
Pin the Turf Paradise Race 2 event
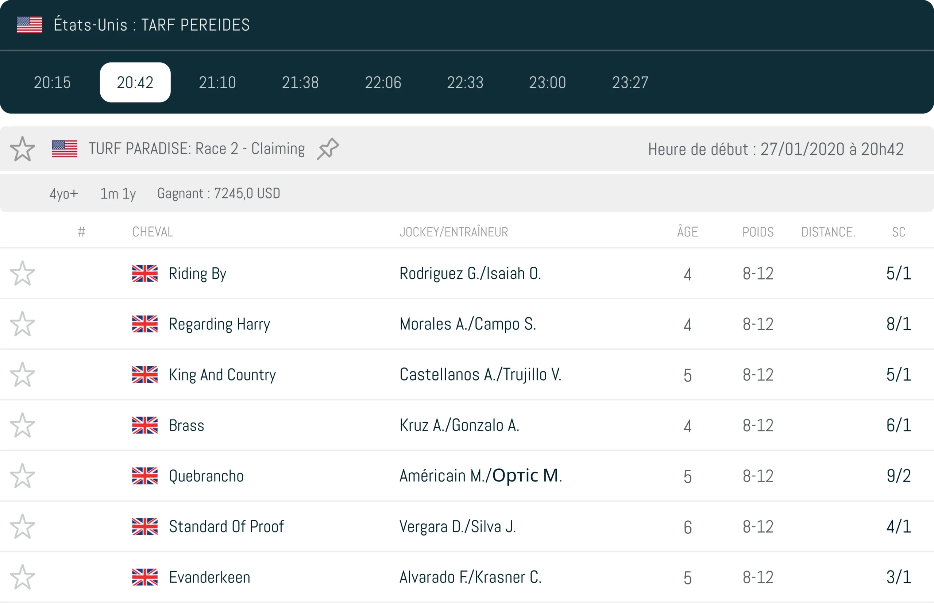pos(328,149)
